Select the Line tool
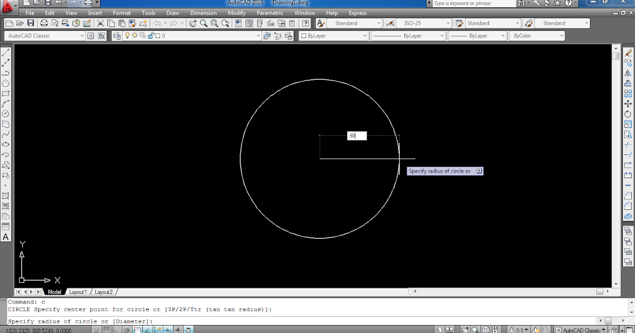Screen dimensions: 635x333 (6, 52)
